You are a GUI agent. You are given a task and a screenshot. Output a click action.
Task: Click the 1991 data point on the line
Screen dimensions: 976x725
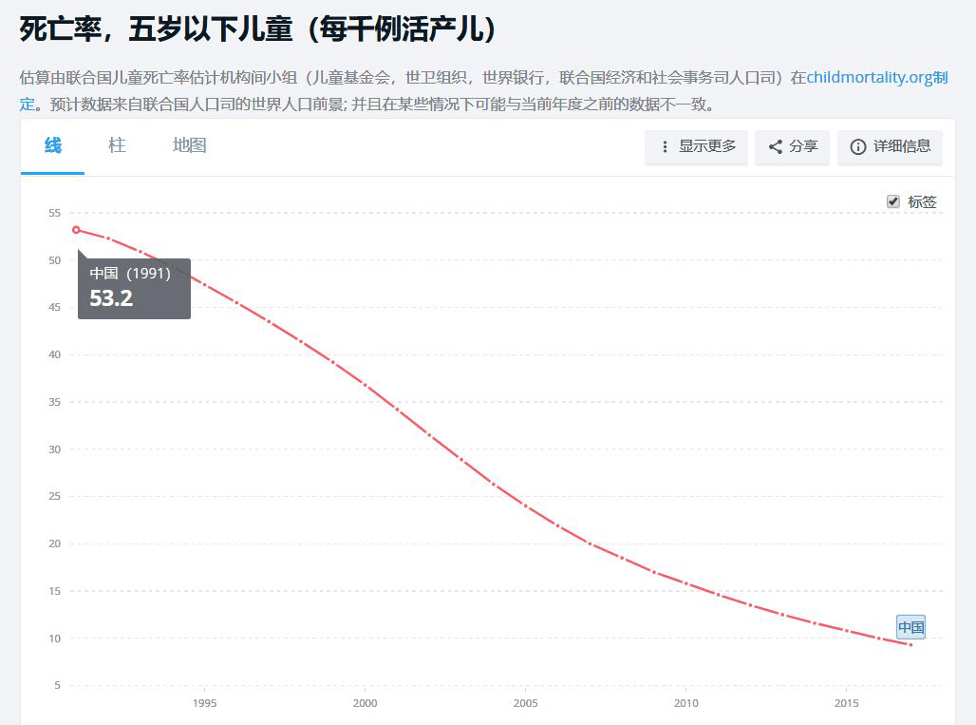tap(76, 230)
